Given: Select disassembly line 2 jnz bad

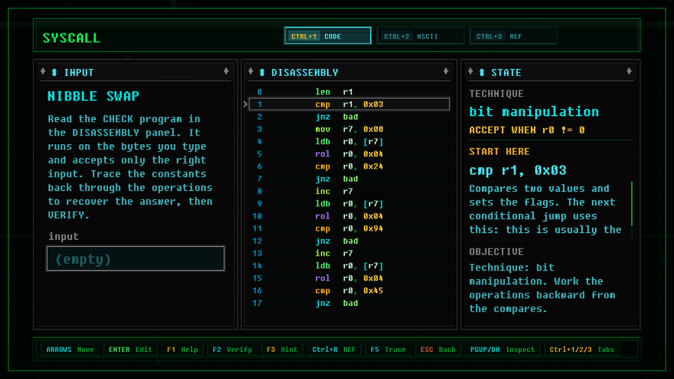Looking at the screenshot, I should click(x=349, y=117).
